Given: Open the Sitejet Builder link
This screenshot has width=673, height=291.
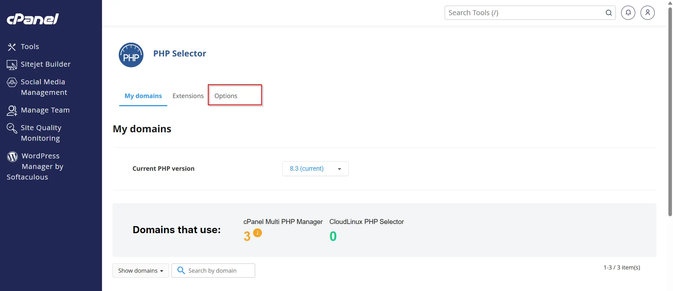Looking at the screenshot, I should pos(46,64).
